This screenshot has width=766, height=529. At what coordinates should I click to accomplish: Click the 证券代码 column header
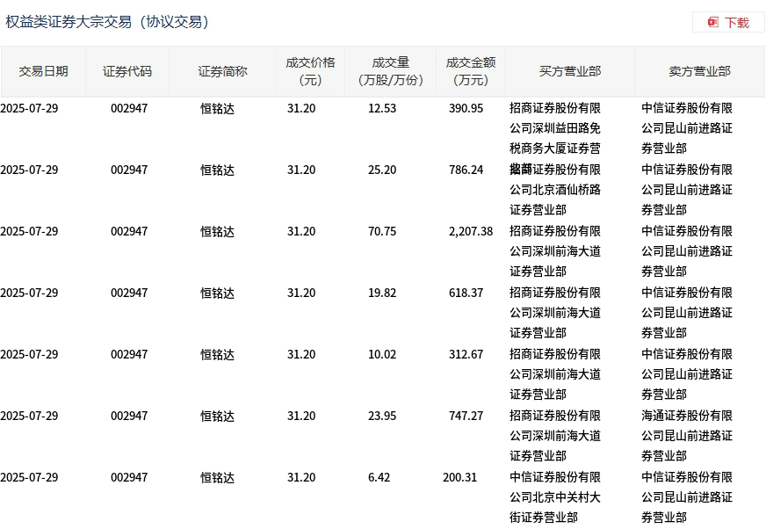tap(127, 71)
